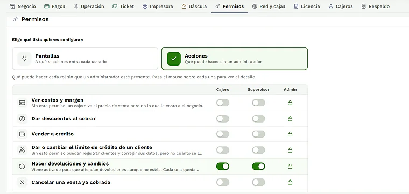The height and width of the screenshot is (194, 409).
Task: Click the wallet icon for Vender a crédito
Action: [x=22, y=134]
